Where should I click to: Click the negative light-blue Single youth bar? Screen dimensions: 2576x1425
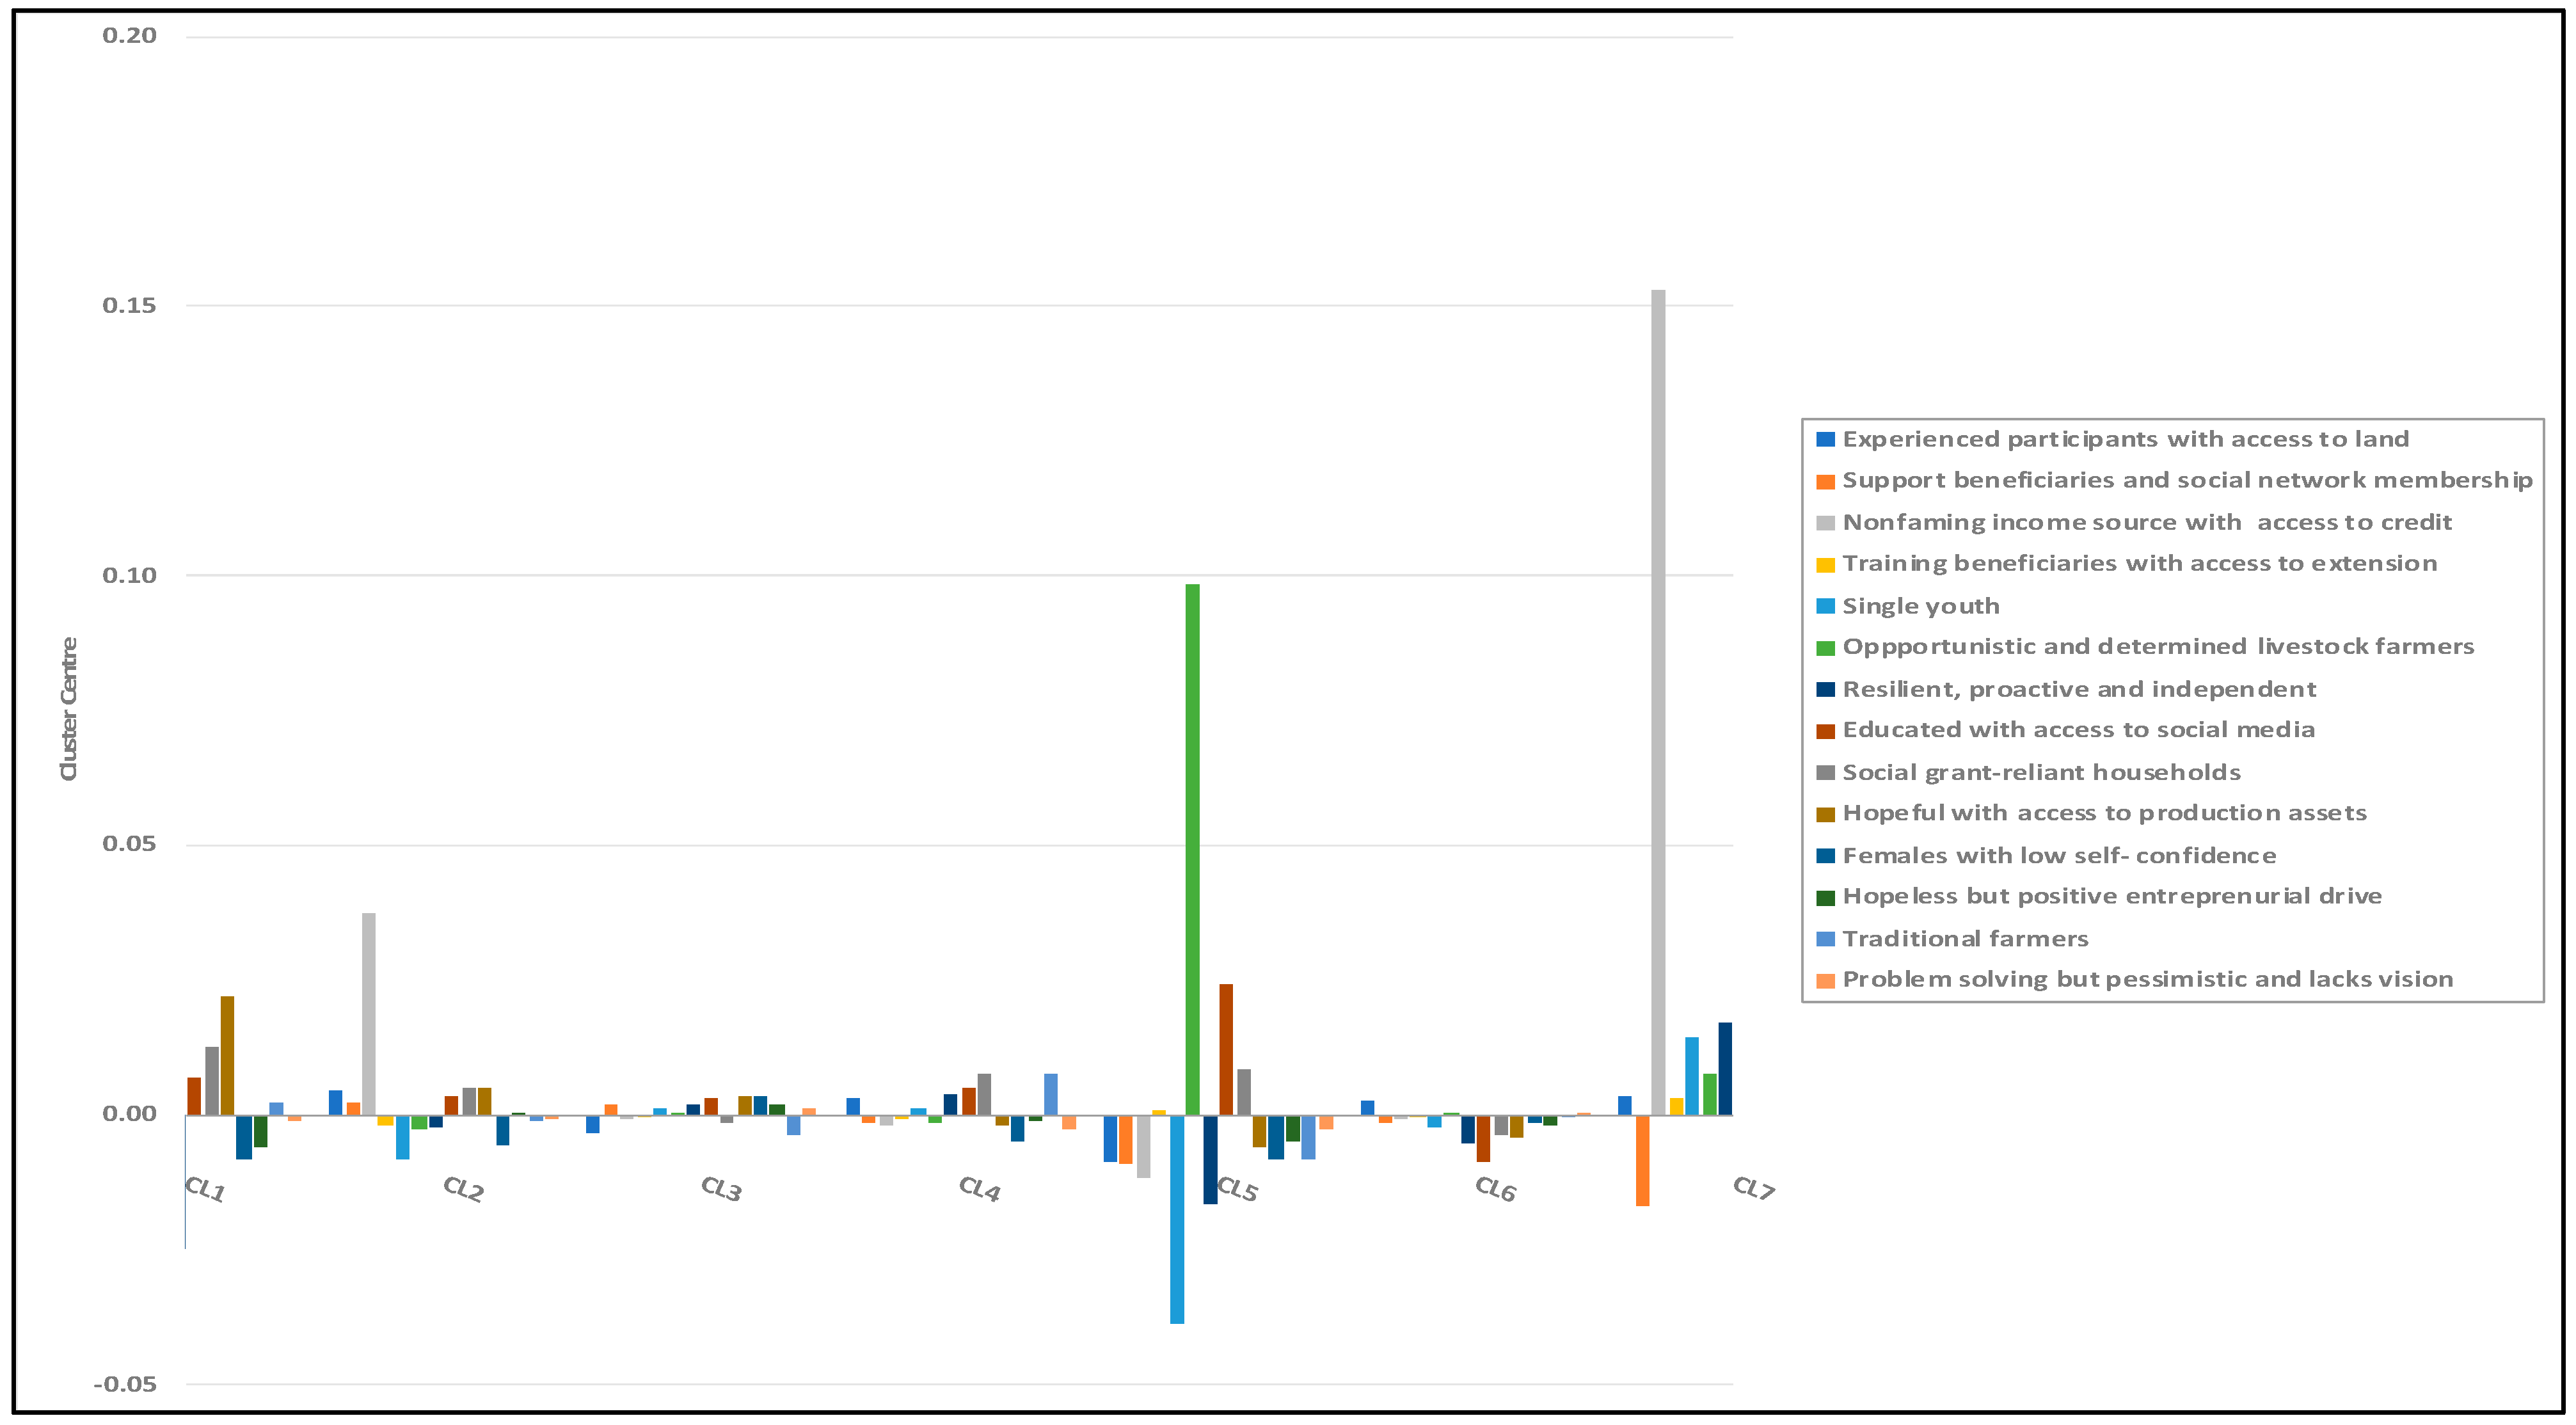click(x=1177, y=1218)
